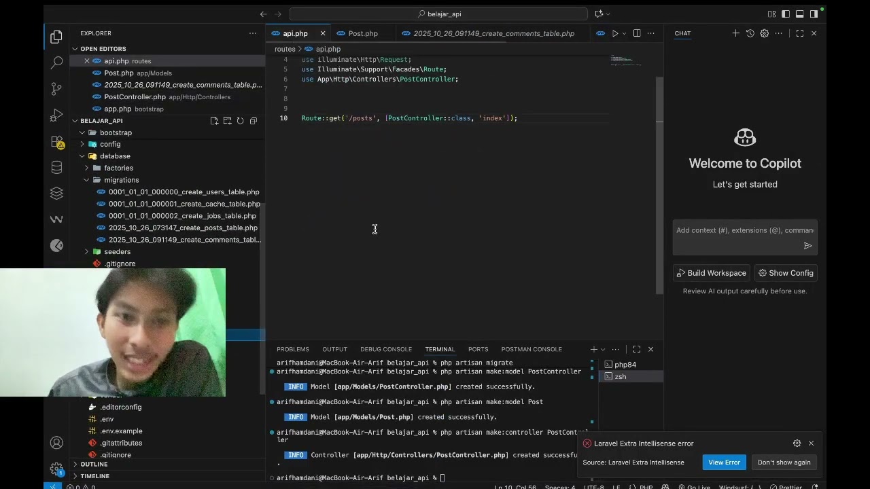Show Copilot chat history
The height and width of the screenshot is (489, 870).
click(x=750, y=33)
